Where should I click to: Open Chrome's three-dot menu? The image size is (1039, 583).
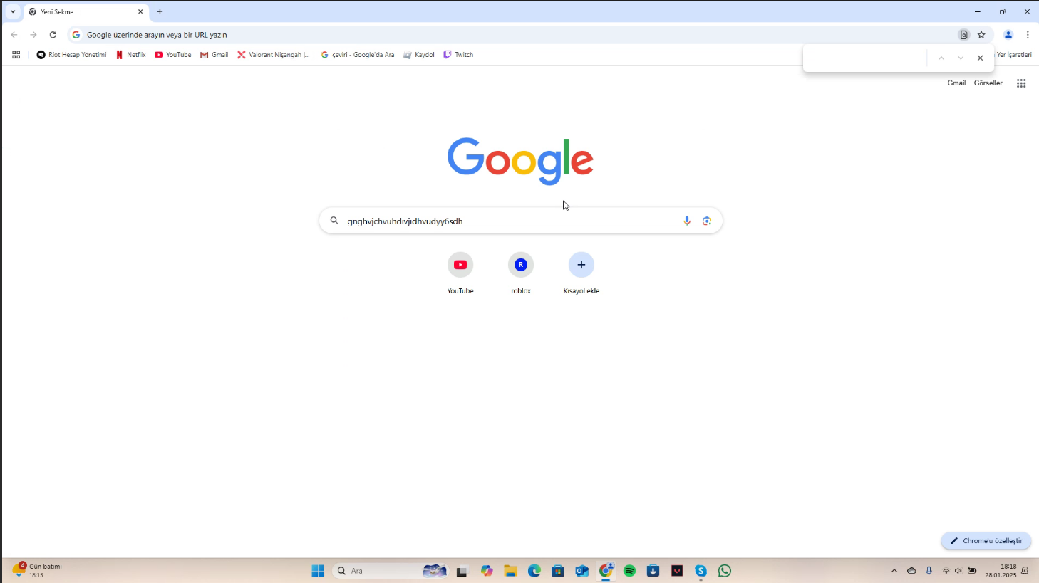click(x=1028, y=35)
